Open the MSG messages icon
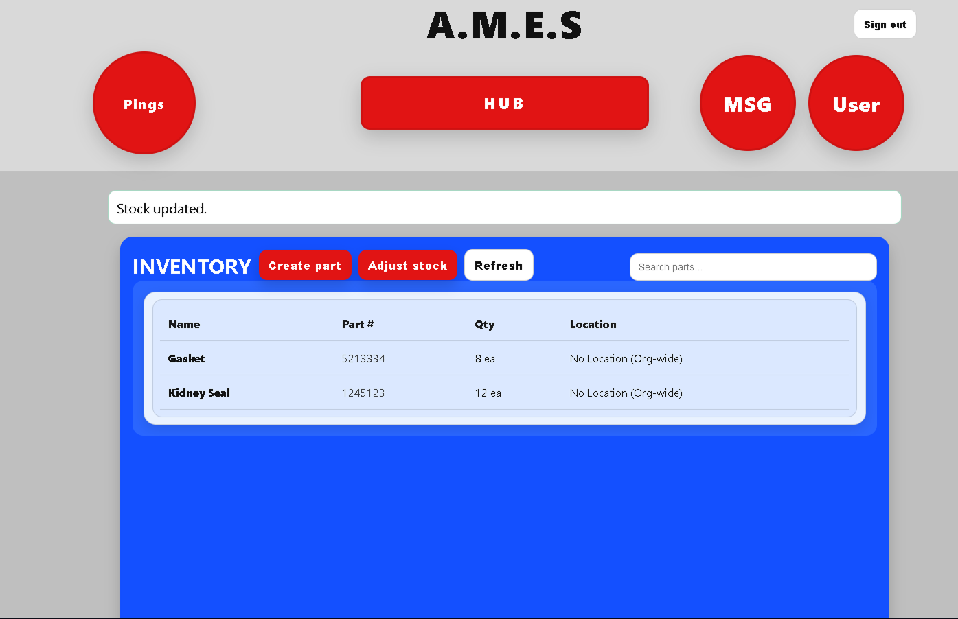958x619 pixels. tap(747, 103)
